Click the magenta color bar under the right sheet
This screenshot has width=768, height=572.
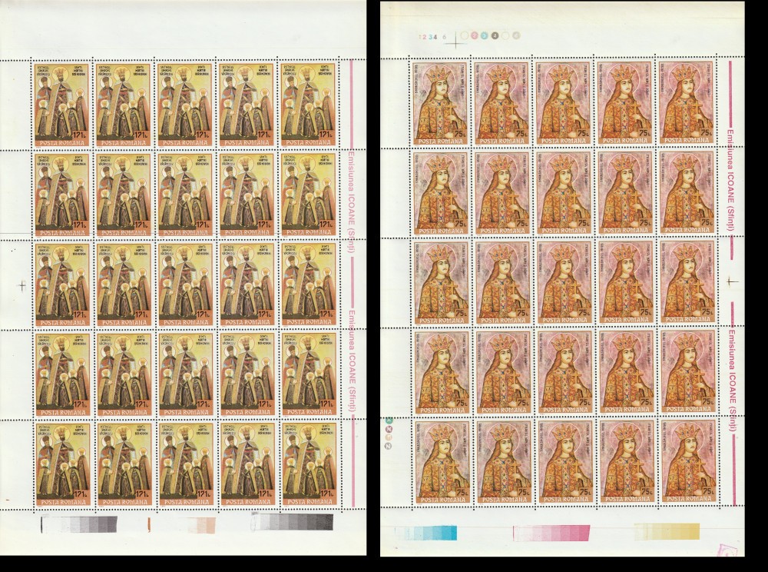(551, 533)
